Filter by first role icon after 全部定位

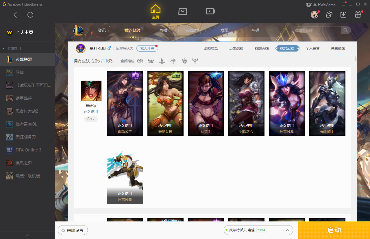(140, 61)
